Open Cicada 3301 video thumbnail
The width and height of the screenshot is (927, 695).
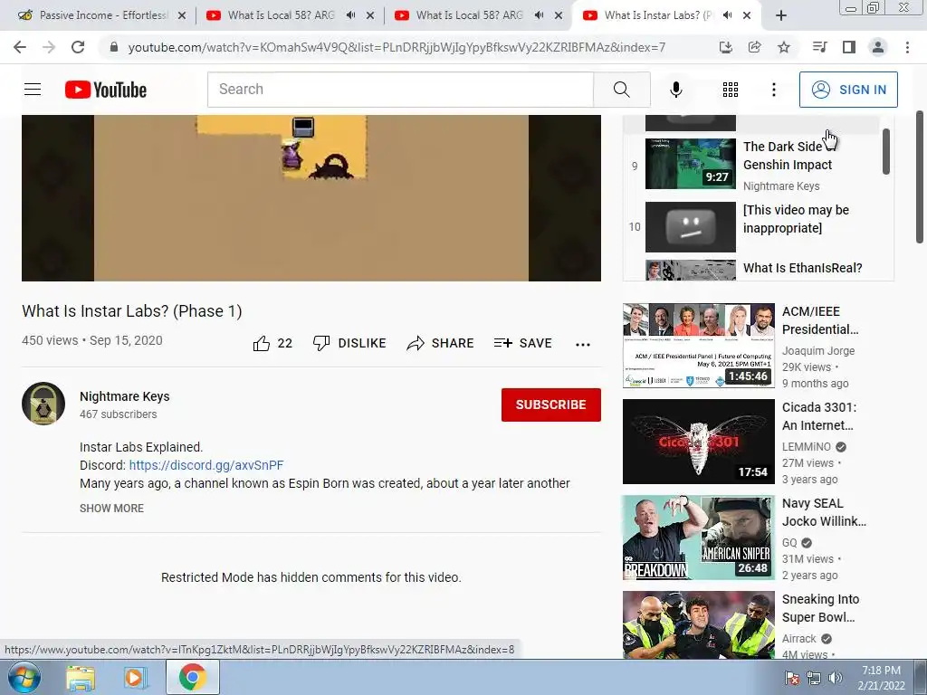point(698,442)
